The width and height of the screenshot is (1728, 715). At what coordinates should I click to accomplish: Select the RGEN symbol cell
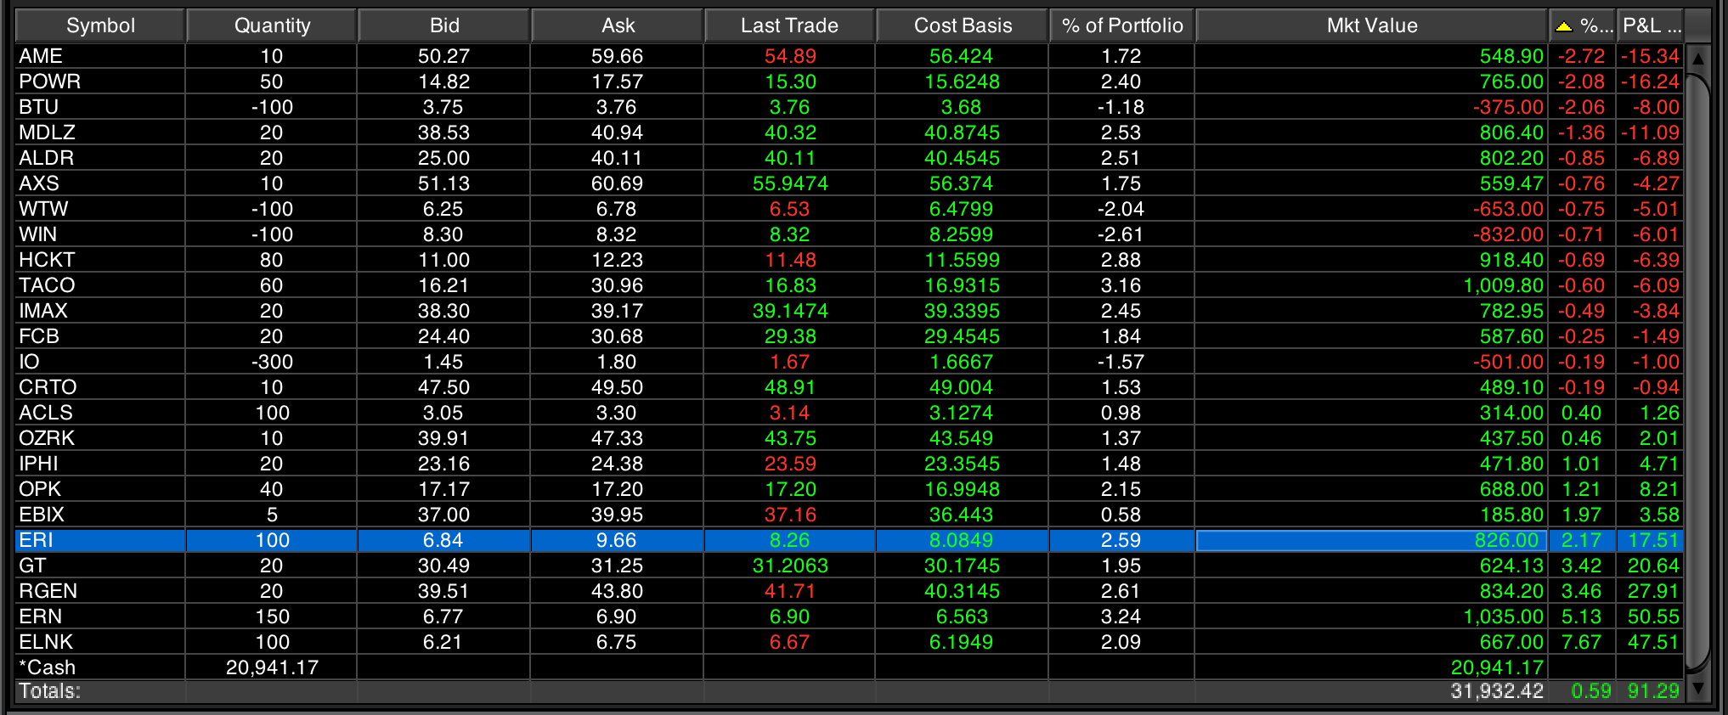[x=100, y=591]
